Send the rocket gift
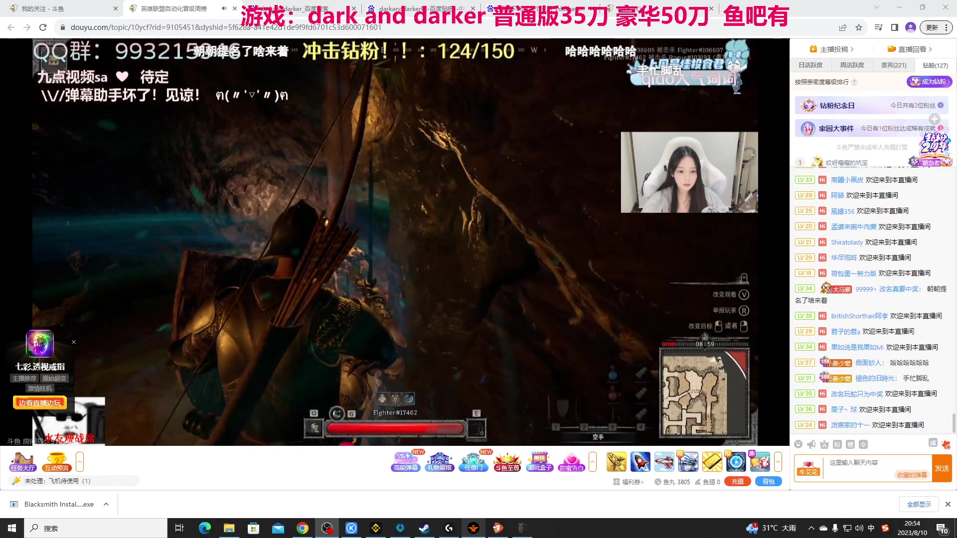This screenshot has width=957, height=538. point(640,462)
